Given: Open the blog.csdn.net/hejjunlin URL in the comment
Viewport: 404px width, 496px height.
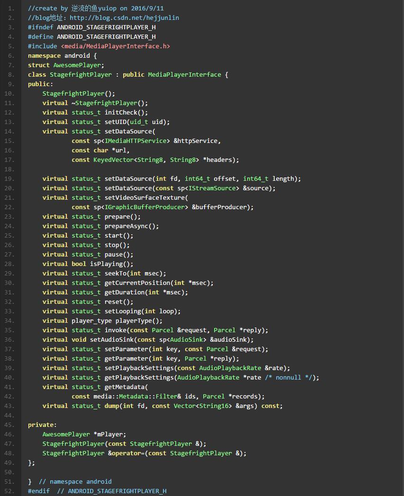Looking at the screenshot, I should [x=124, y=18].
